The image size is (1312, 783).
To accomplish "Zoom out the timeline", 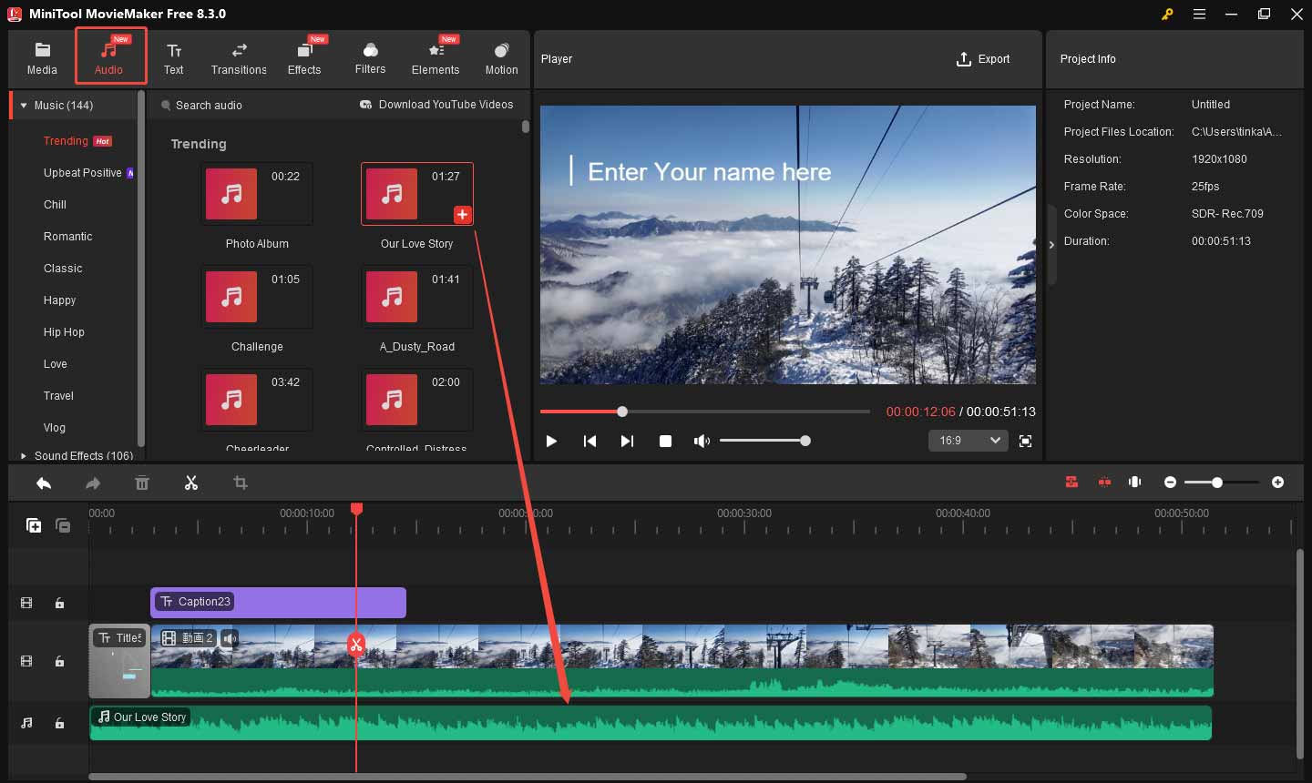I will click(x=1170, y=483).
